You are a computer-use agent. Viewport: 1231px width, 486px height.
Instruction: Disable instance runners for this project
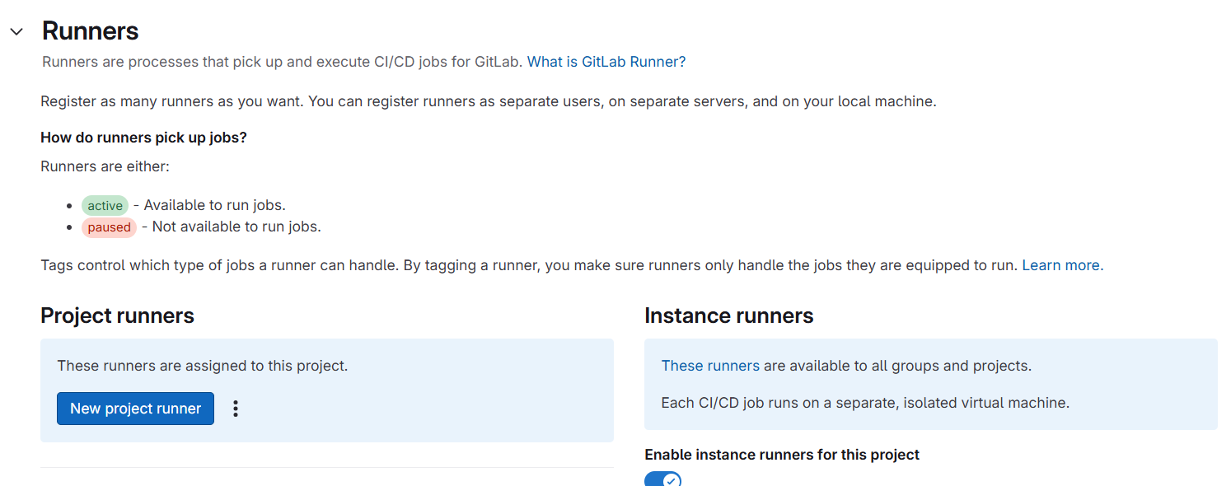pyautogui.click(x=662, y=479)
